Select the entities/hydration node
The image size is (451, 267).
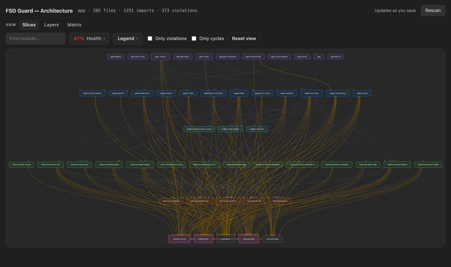click(x=200, y=201)
